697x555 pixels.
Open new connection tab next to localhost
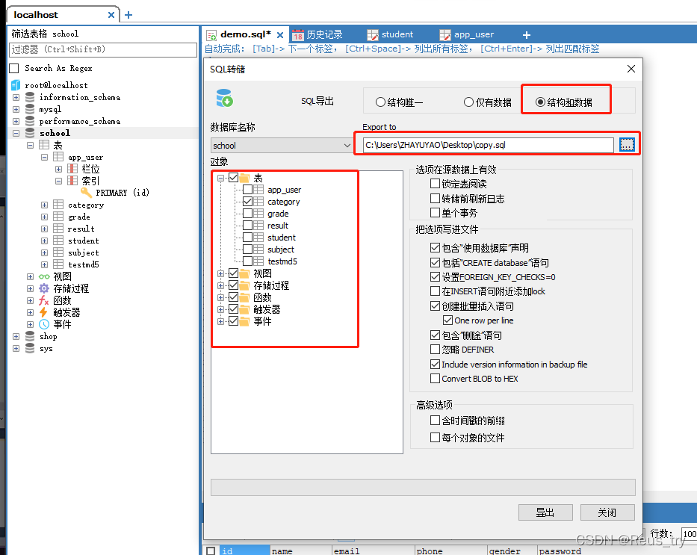pos(128,15)
